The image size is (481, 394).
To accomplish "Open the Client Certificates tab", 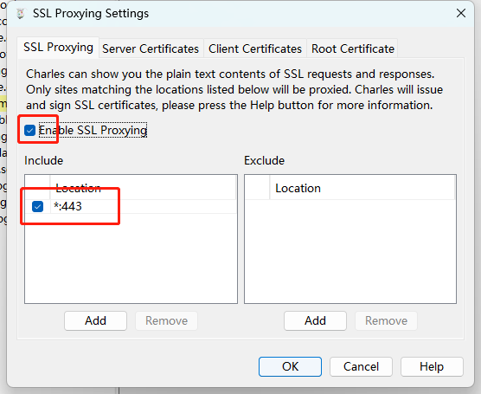I will 255,48.
